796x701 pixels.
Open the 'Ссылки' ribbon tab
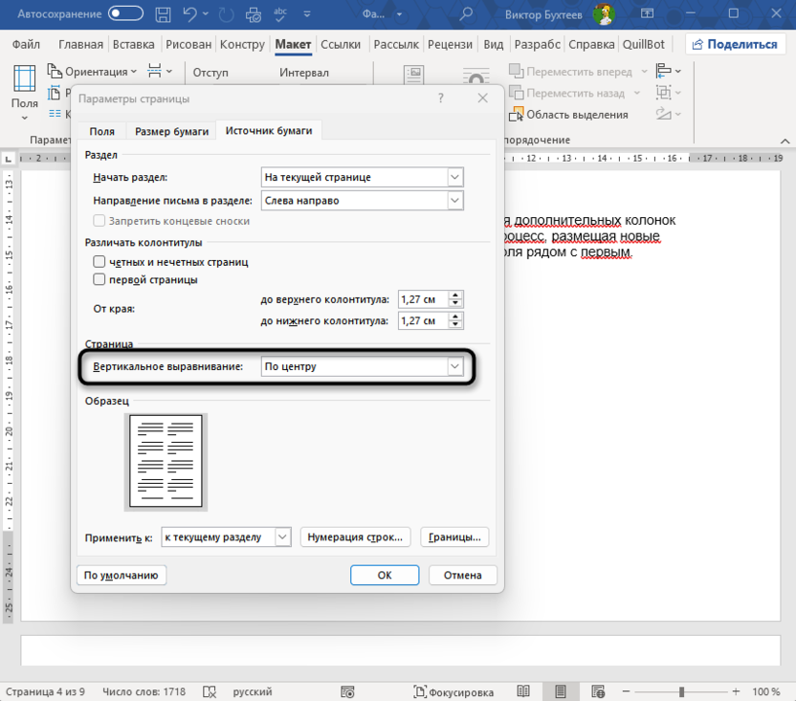341,45
